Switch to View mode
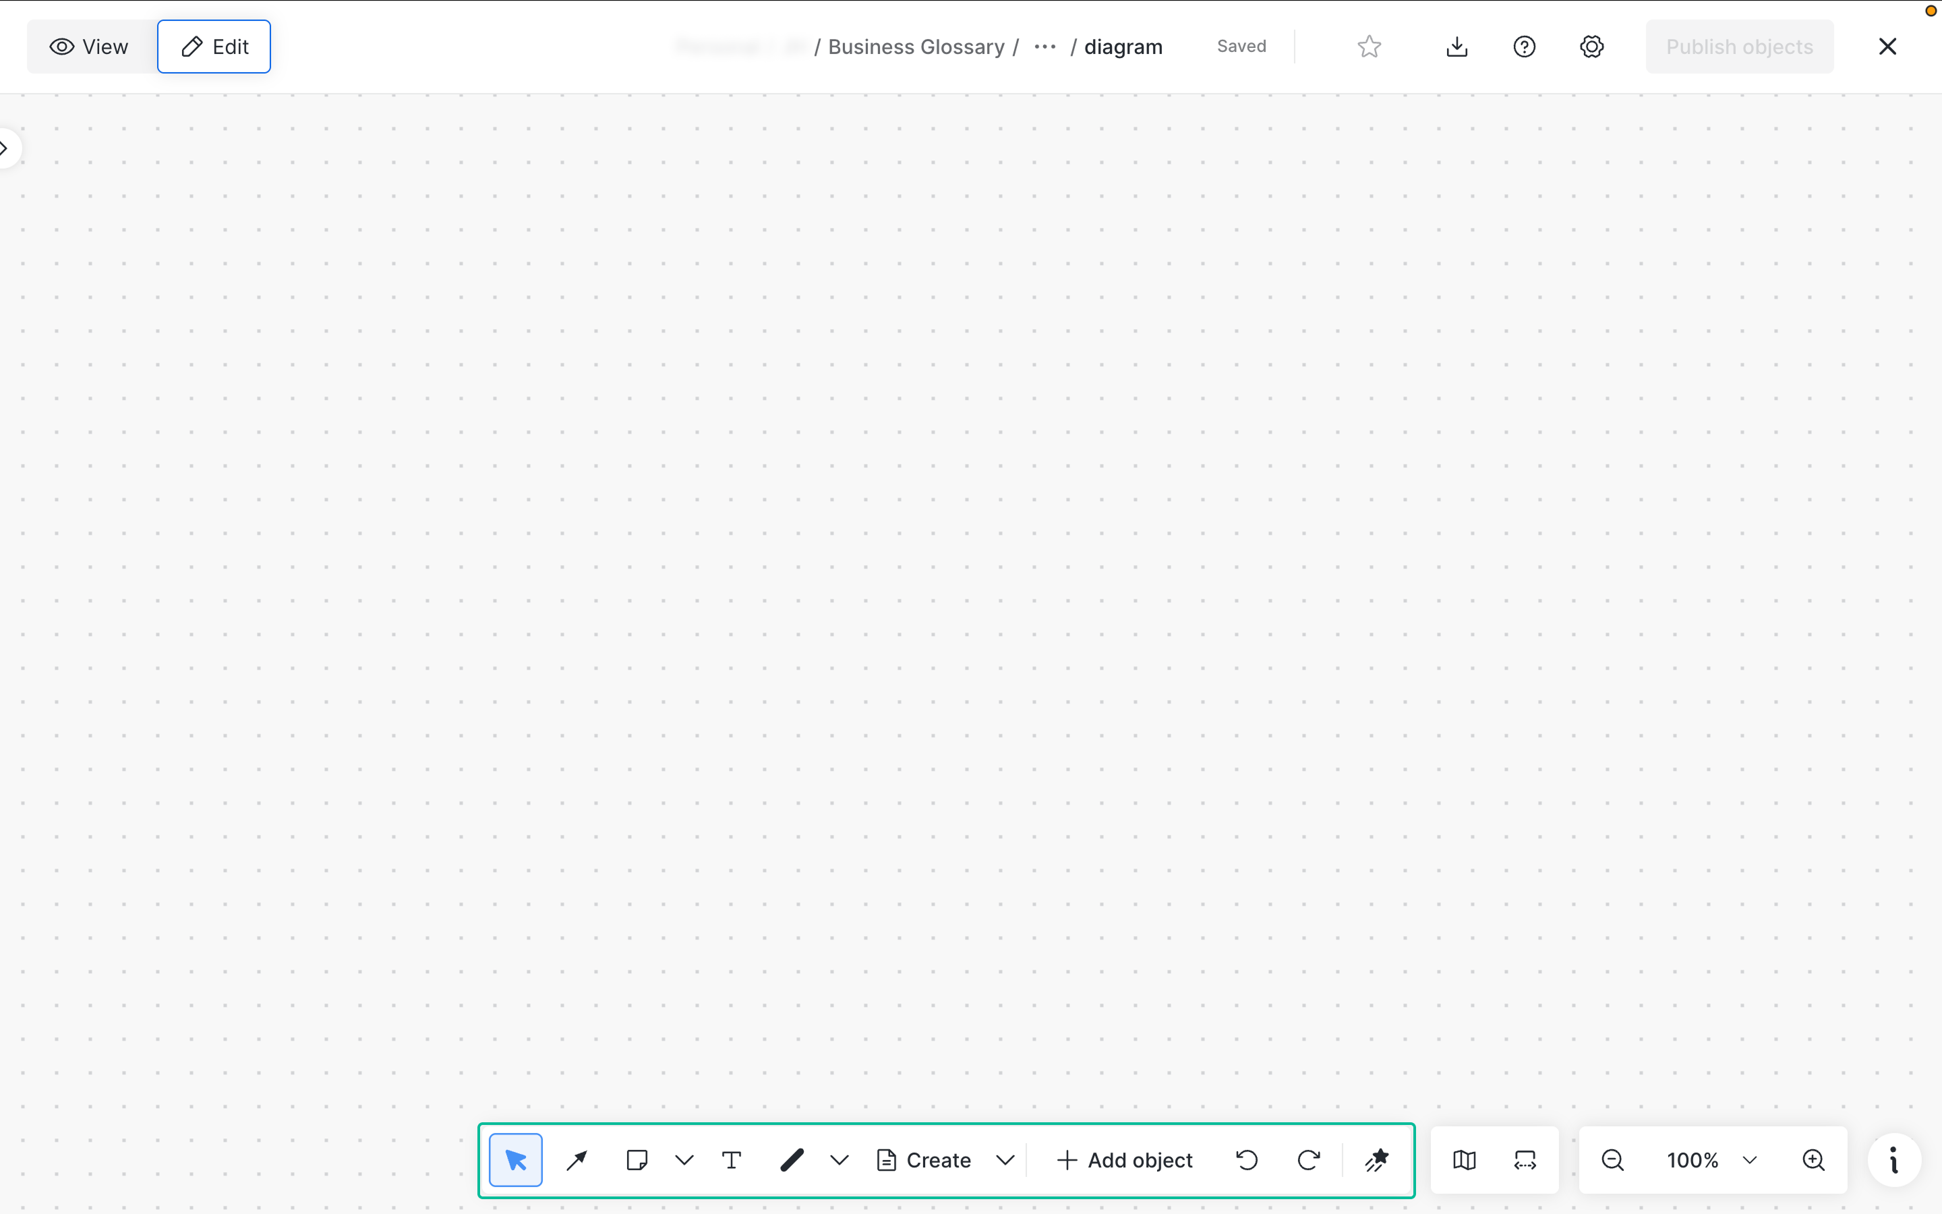 (89, 47)
